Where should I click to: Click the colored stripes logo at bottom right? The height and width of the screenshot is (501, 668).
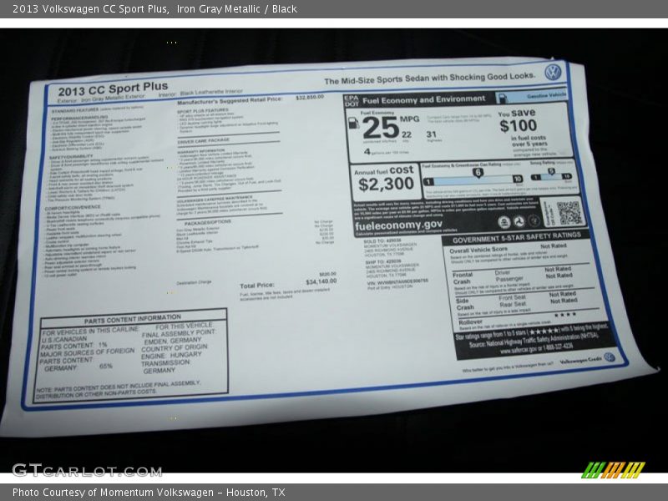613,469
